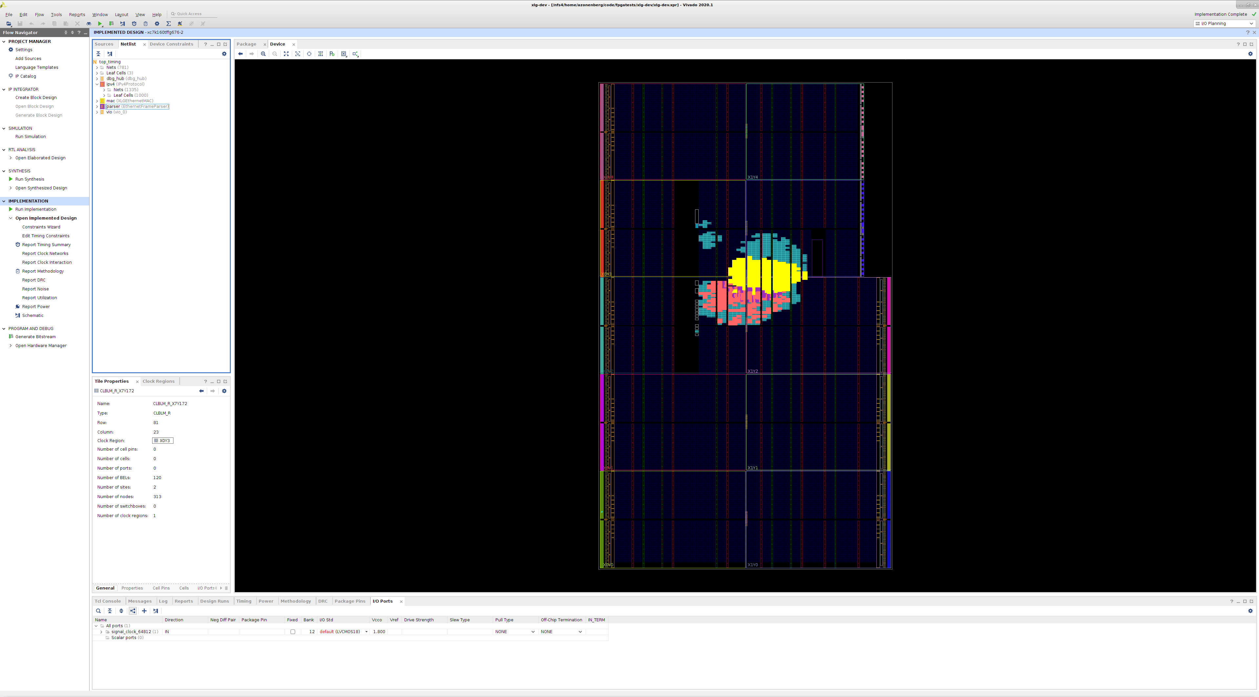This screenshot has height=697, width=1259.
Task: Click the Generate Bitstream icon in main toolbar
Action: coord(111,24)
